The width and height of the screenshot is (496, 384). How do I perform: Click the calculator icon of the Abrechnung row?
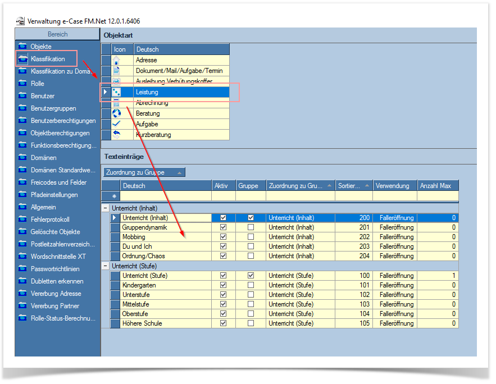tap(116, 103)
